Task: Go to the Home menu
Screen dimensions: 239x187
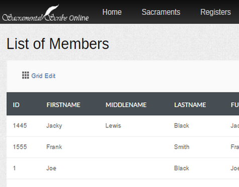Action: 112,12
